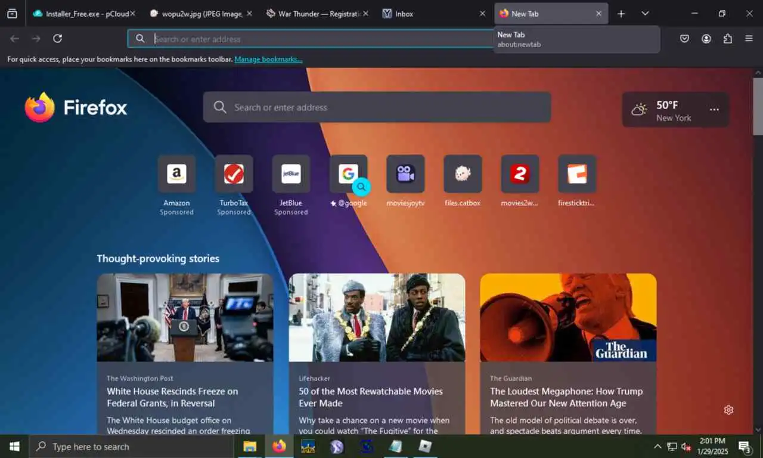Switch to the Inbox tab
Screen dimensions: 763x458
tap(433, 13)
